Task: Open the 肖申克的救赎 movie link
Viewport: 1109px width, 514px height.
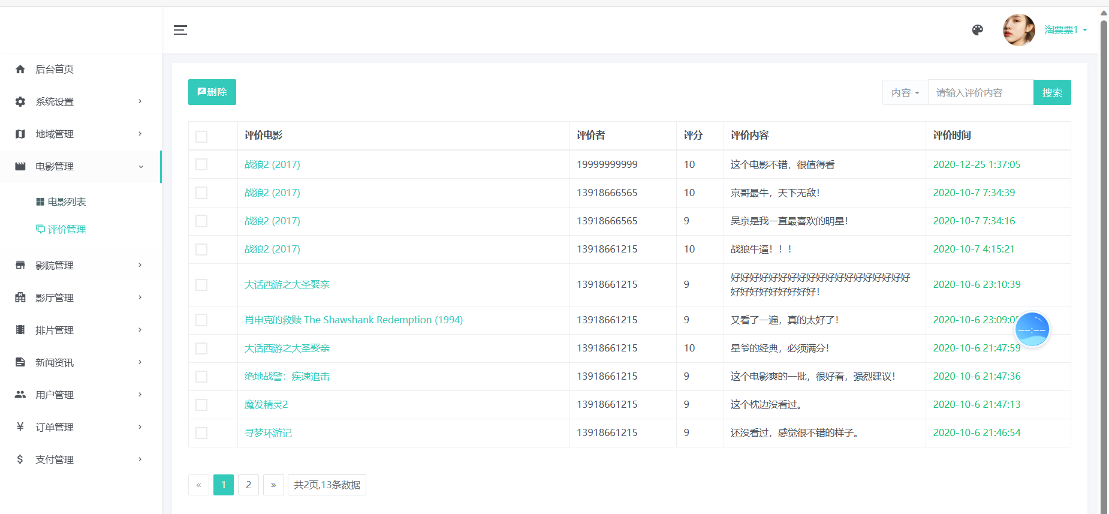Action: coord(353,320)
